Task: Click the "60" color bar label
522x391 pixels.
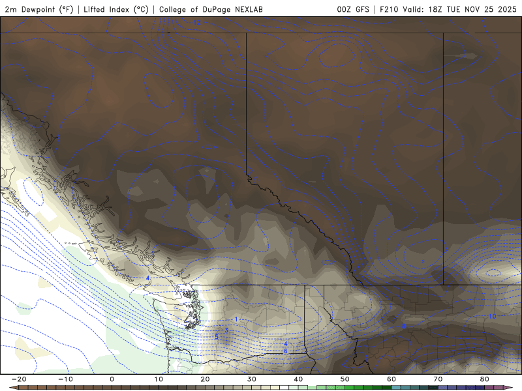Action: (391, 379)
